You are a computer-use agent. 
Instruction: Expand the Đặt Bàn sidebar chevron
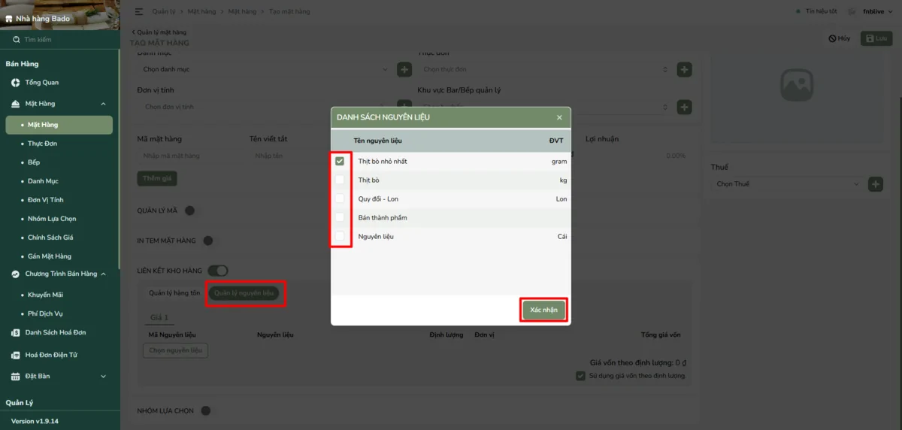pyautogui.click(x=103, y=376)
